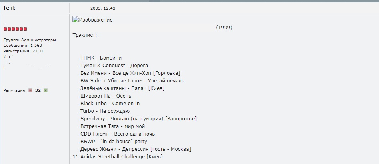Click the post timestamp 2009, 12:43
Image resolution: width=379 pixels, height=164 pixels.
(x=103, y=8)
